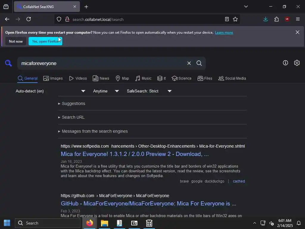Open the Windows Start menu
The height and width of the screenshot is (229, 305).
7,223
